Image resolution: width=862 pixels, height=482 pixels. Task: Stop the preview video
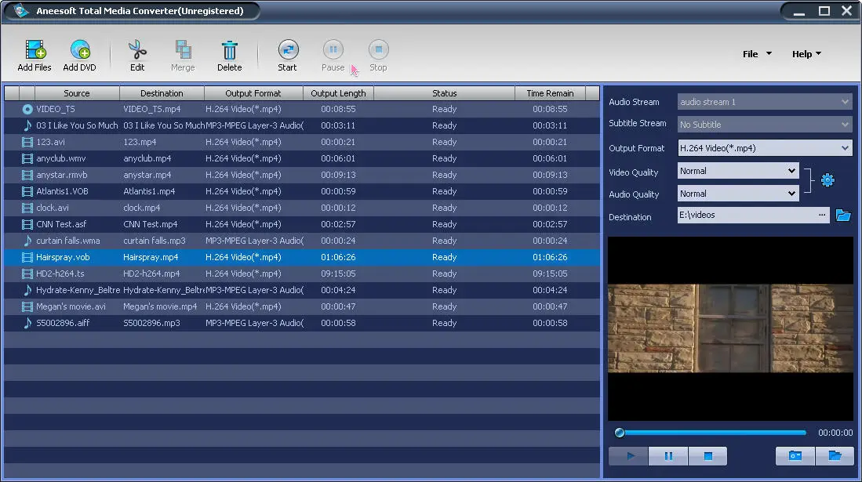pyautogui.click(x=707, y=455)
